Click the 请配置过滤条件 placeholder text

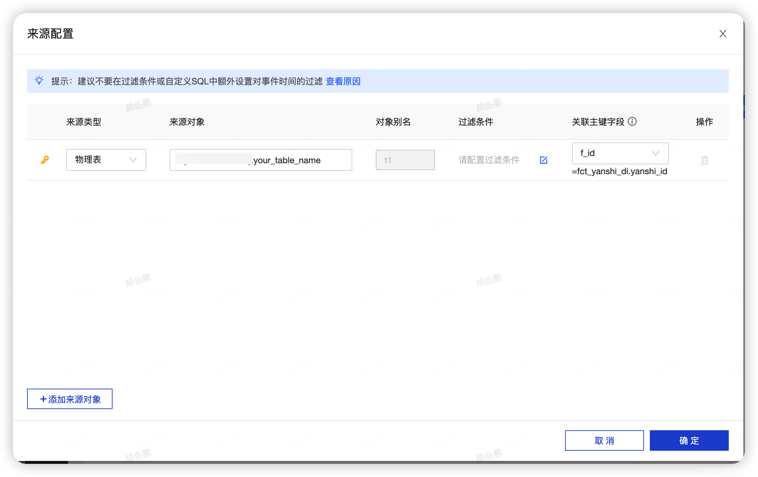tap(489, 160)
